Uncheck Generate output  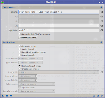[x=19, y=46]
